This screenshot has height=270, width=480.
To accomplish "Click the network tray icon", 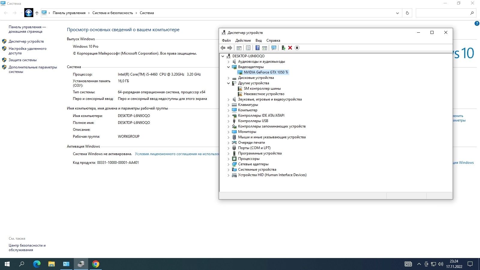I will coord(433,264).
